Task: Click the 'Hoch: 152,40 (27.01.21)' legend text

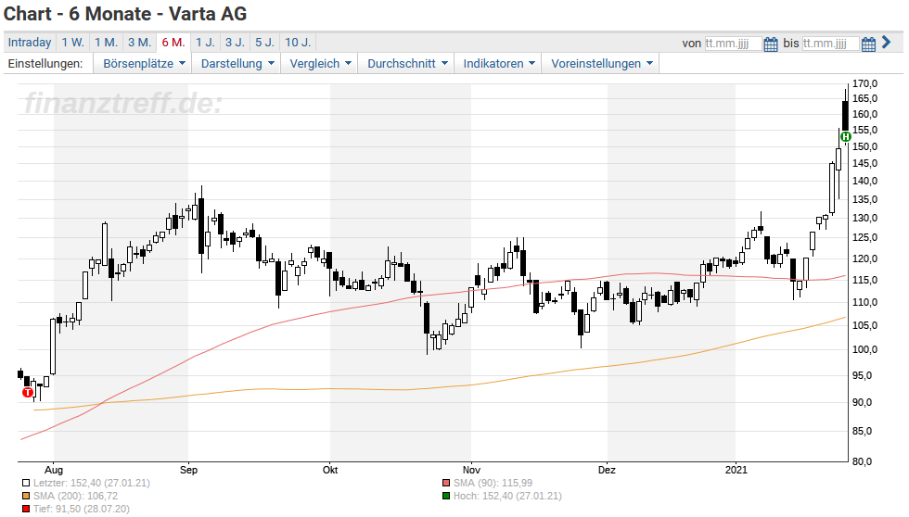Action: [x=508, y=497]
